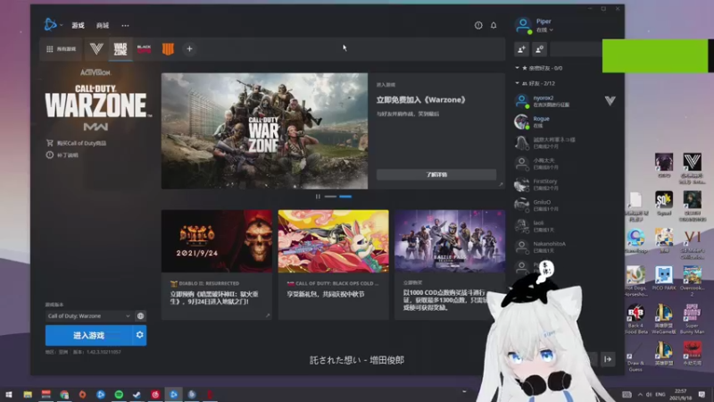Show hidden tray icons chevron

(640, 394)
